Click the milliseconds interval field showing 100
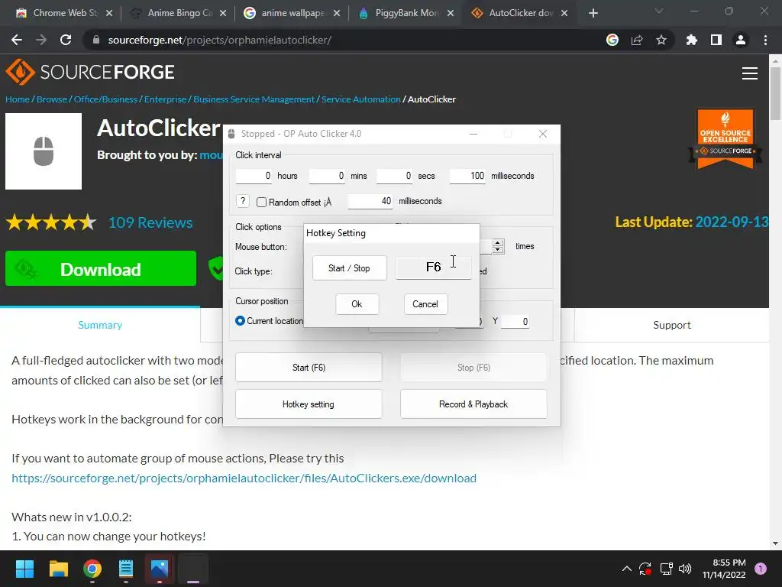 click(467, 176)
